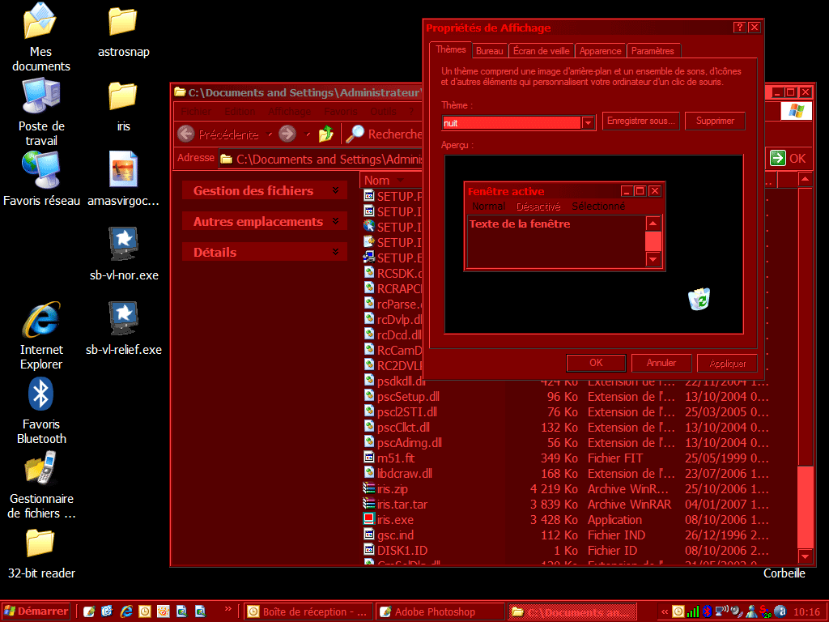Open the Thème dropdown list
The width and height of the screenshot is (829, 622).
tap(589, 122)
